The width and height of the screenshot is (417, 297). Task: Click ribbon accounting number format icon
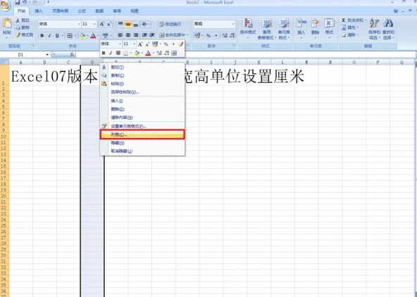[x=197, y=35]
